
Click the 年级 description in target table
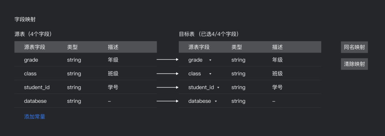[x=277, y=60]
